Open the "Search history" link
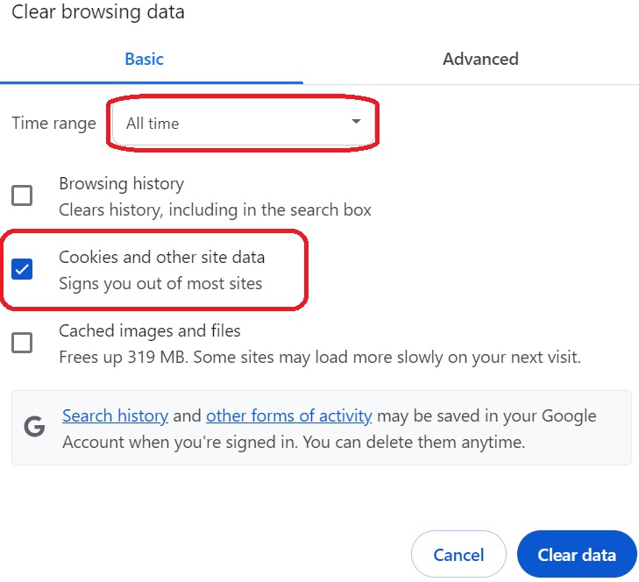Image resolution: width=639 pixels, height=582 pixels. point(115,416)
